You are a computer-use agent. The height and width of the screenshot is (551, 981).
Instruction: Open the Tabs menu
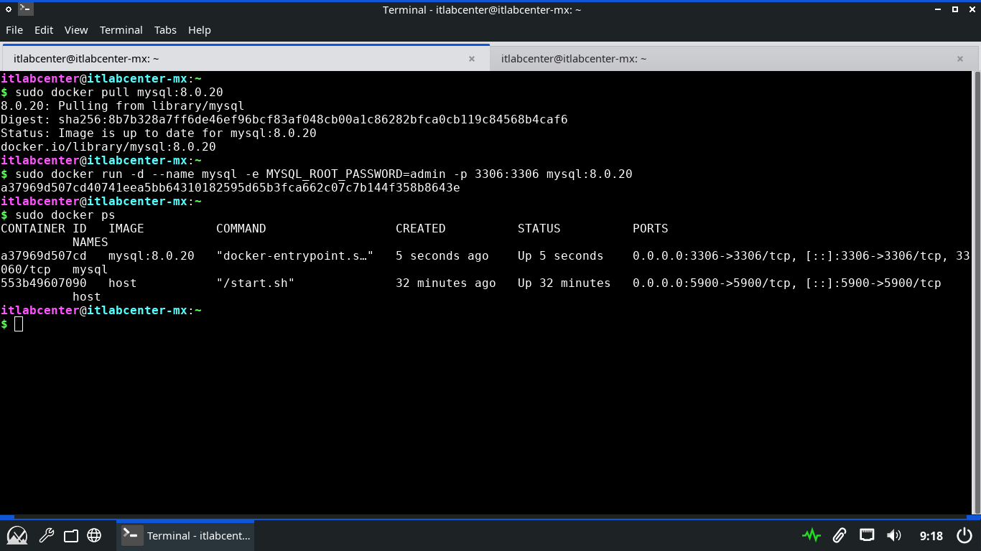coord(165,30)
